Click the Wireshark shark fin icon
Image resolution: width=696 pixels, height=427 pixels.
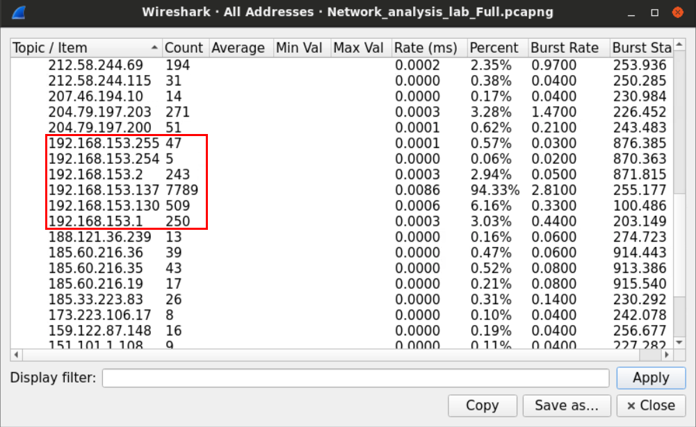click(20, 12)
